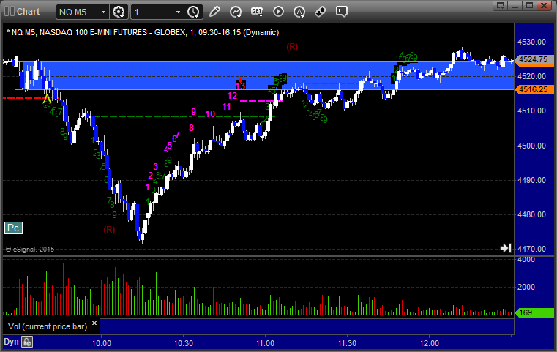
Task: Toggle the Pc button on chart
Action: (x=12, y=228)
